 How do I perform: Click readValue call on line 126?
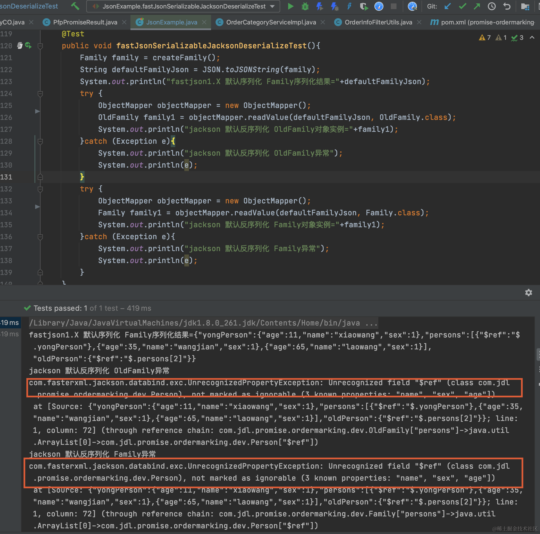coord(268,117)
